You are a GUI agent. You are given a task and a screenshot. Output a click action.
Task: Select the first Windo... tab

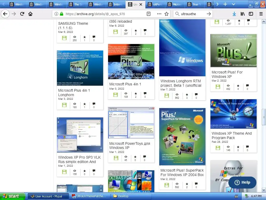click(x=17, y=4)
